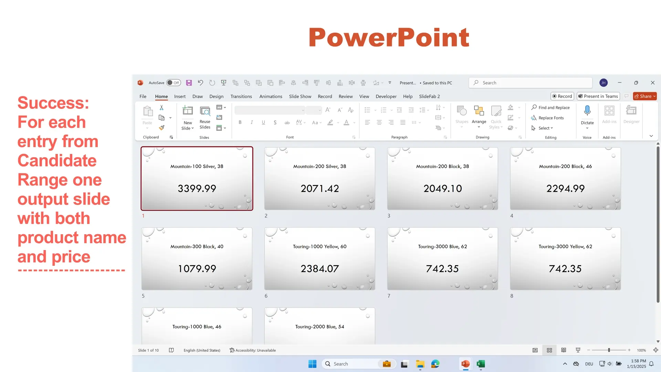The height and width of the screenshot is (372, 661).
Task: Click the Dictate microphone icon
Action: click(x=587, y=111)
